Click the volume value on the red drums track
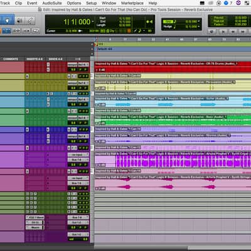This screenshot has height=251, width=251. (73, 70)
